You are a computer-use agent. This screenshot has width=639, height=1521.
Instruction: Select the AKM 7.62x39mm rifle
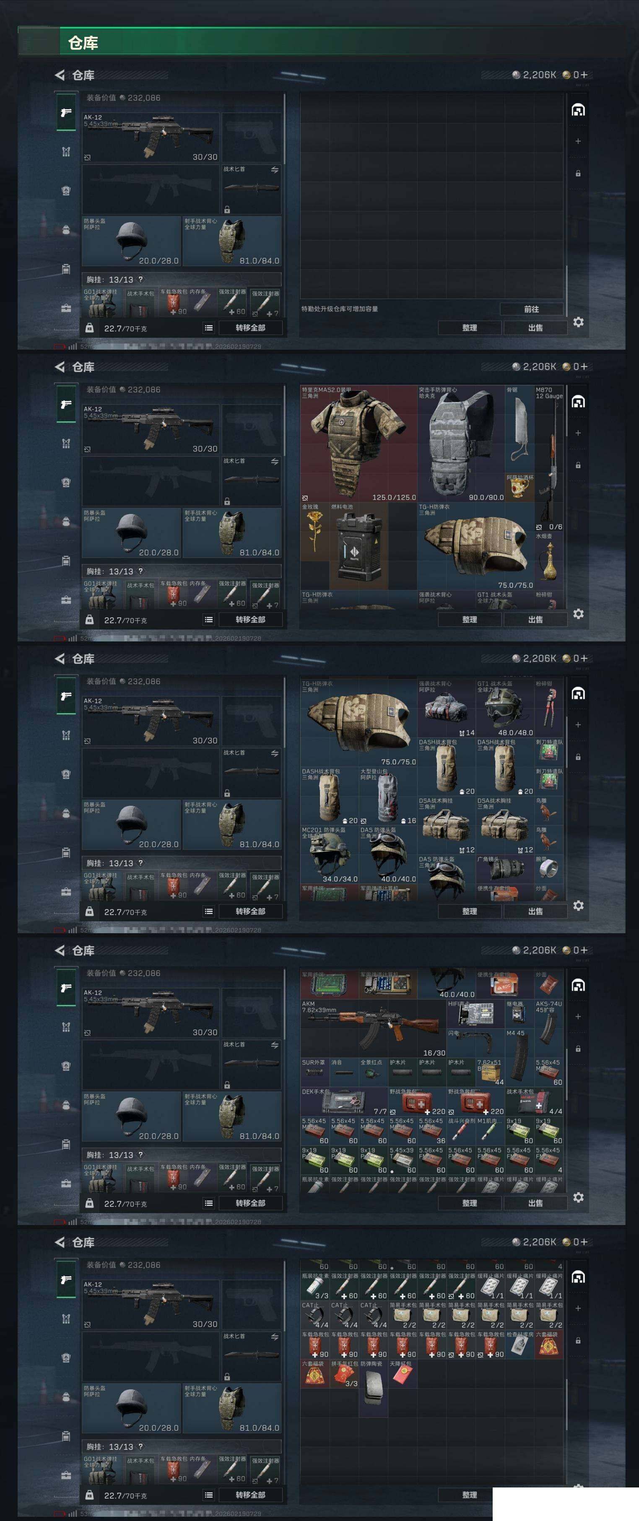[x=373, y=1028]
